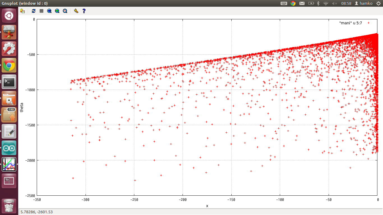Apply the previous zoom settings

(49, 11)
